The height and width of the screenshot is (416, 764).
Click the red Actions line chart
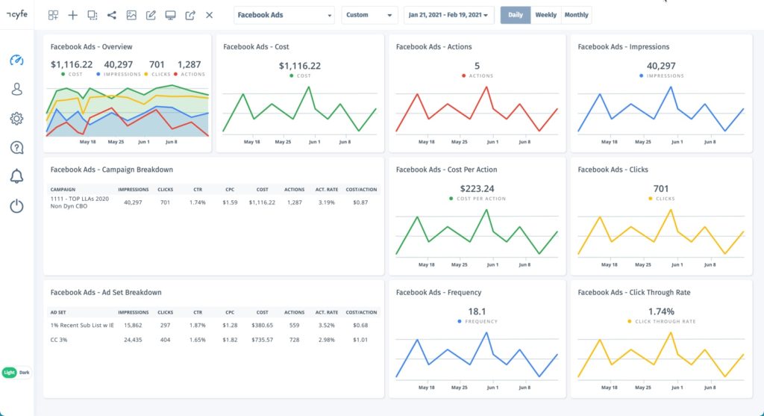477,110
